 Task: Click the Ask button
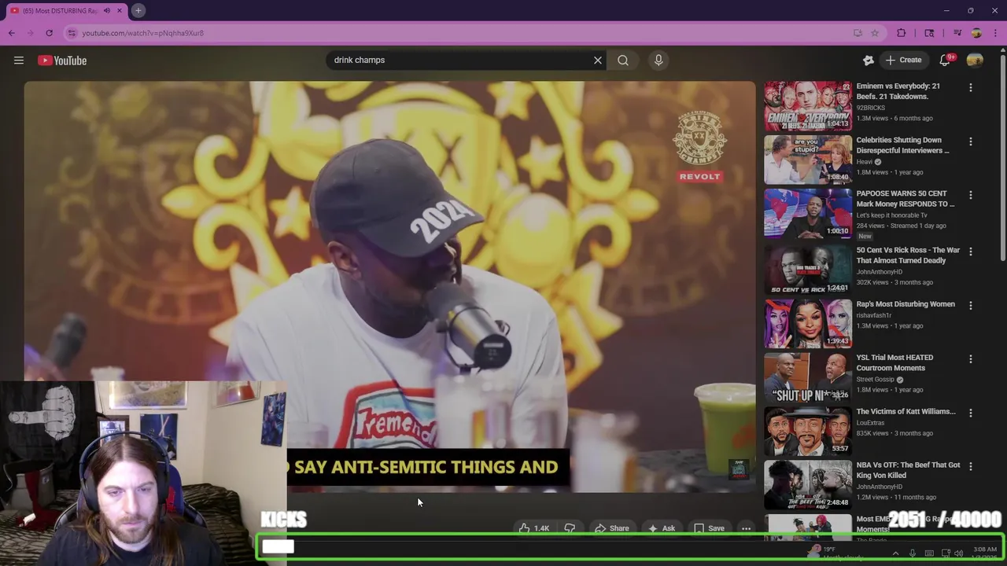coord(661,528)
